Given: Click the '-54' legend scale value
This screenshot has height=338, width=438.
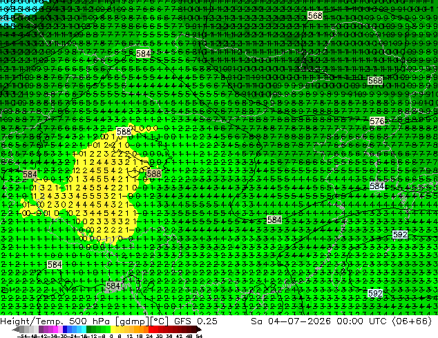Looking at the screenshot, I should point(22,336).
